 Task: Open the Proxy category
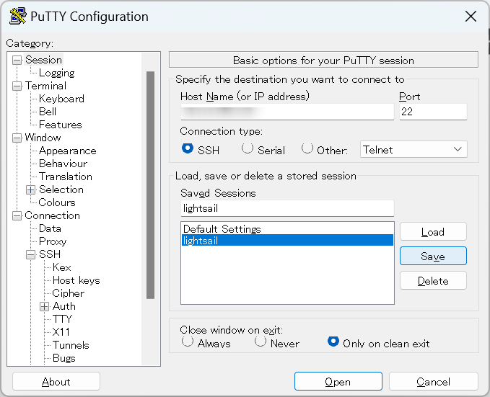tap(53, 241)
